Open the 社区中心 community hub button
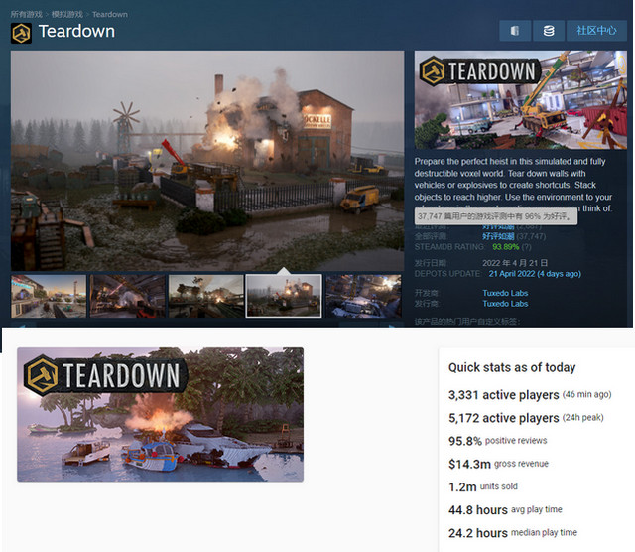 [x=596, y=31]
